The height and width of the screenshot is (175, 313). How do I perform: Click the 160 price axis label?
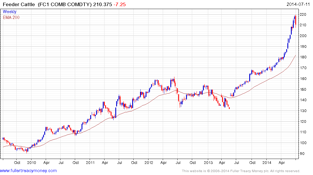point(303,78)
